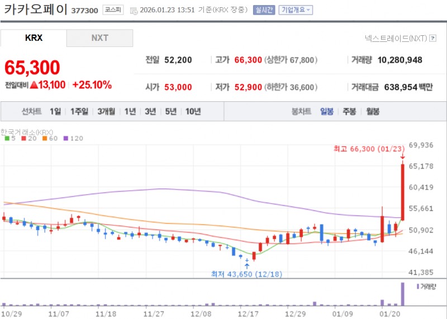Select the 1년 line chart period
447x319 pixels.
point(130,111)
